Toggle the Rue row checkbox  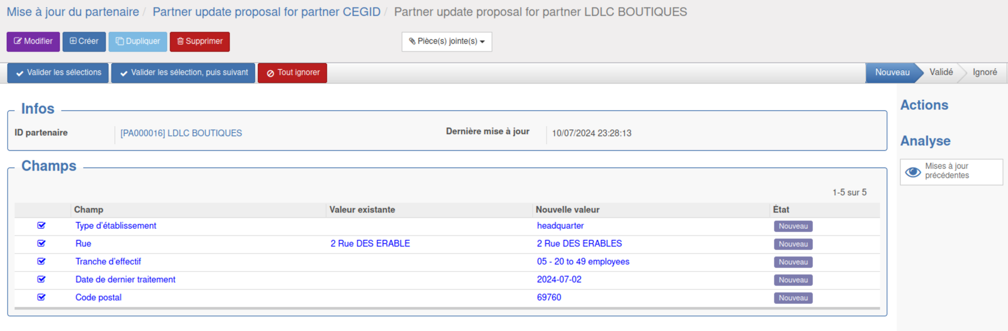click(41, 243)
